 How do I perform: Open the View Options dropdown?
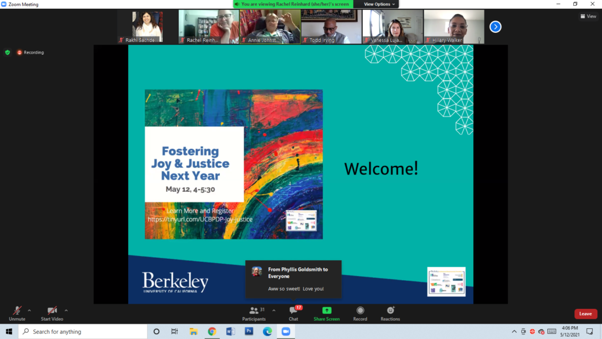coord(379,4)
